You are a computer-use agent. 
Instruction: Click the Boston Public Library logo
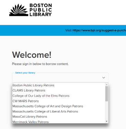click(x=31, y=10)
